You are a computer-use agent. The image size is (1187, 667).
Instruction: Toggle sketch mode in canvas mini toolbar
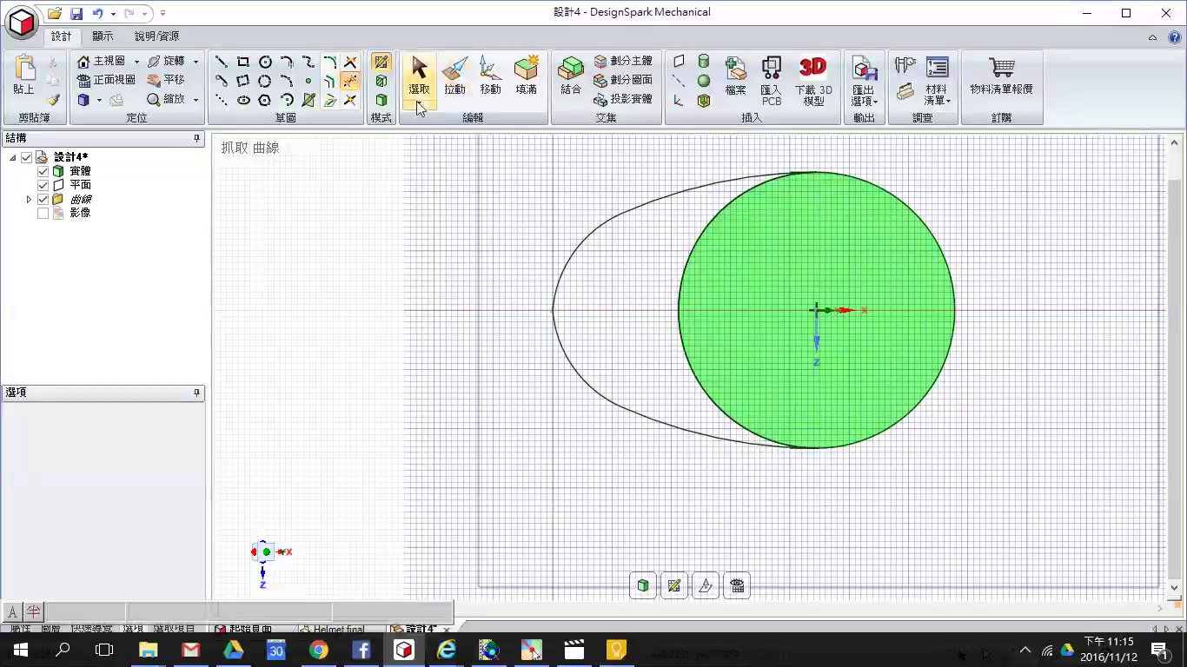[674, 585]
